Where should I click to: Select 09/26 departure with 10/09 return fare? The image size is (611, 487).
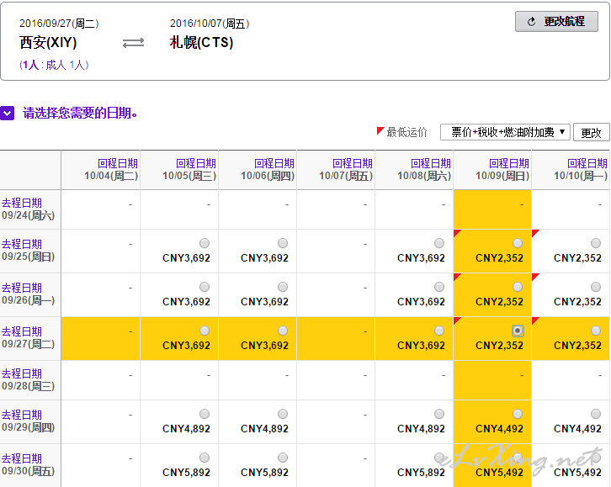coord(518,287)
